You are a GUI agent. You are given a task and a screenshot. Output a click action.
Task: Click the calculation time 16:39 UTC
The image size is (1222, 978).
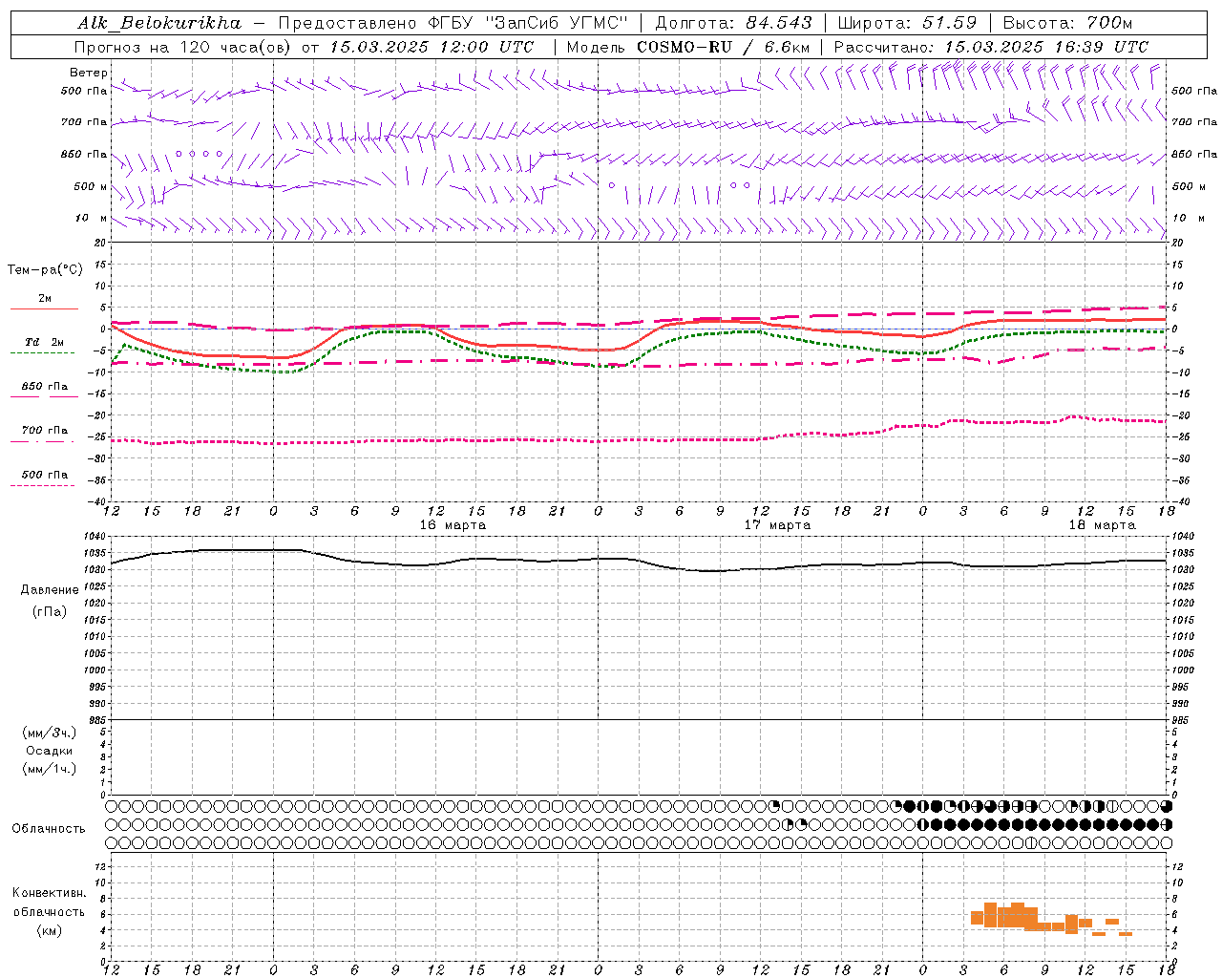coord(1101,47)
